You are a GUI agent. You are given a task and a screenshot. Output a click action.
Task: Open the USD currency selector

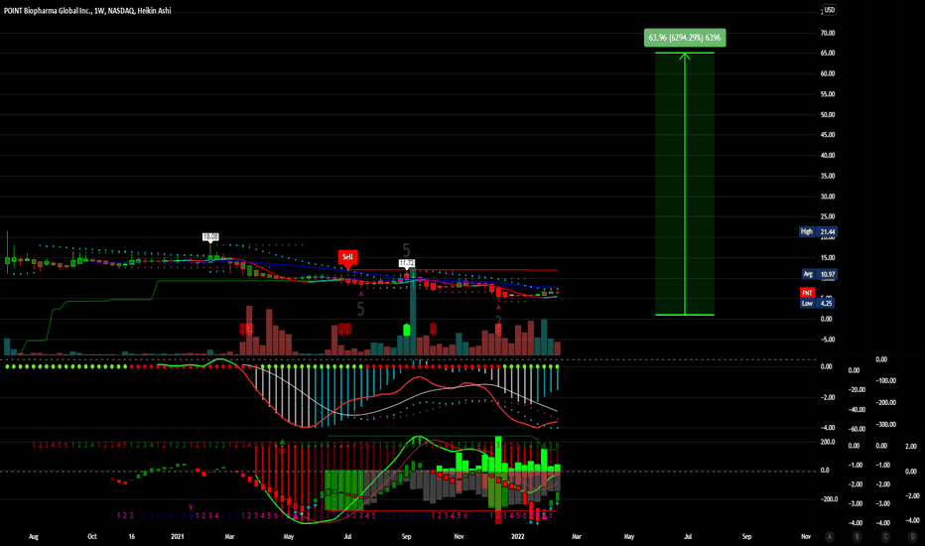(829, 10)
